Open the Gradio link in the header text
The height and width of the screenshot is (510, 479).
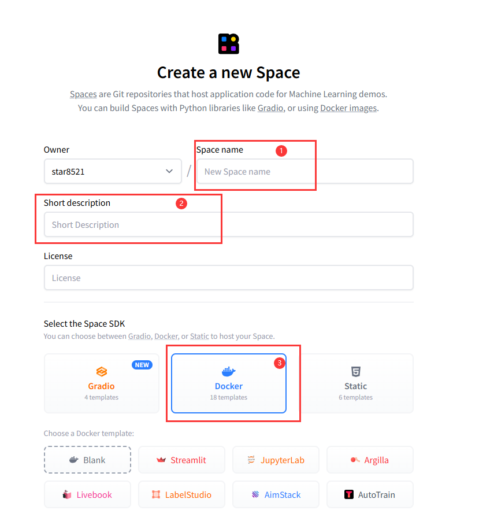coord(270,108)
